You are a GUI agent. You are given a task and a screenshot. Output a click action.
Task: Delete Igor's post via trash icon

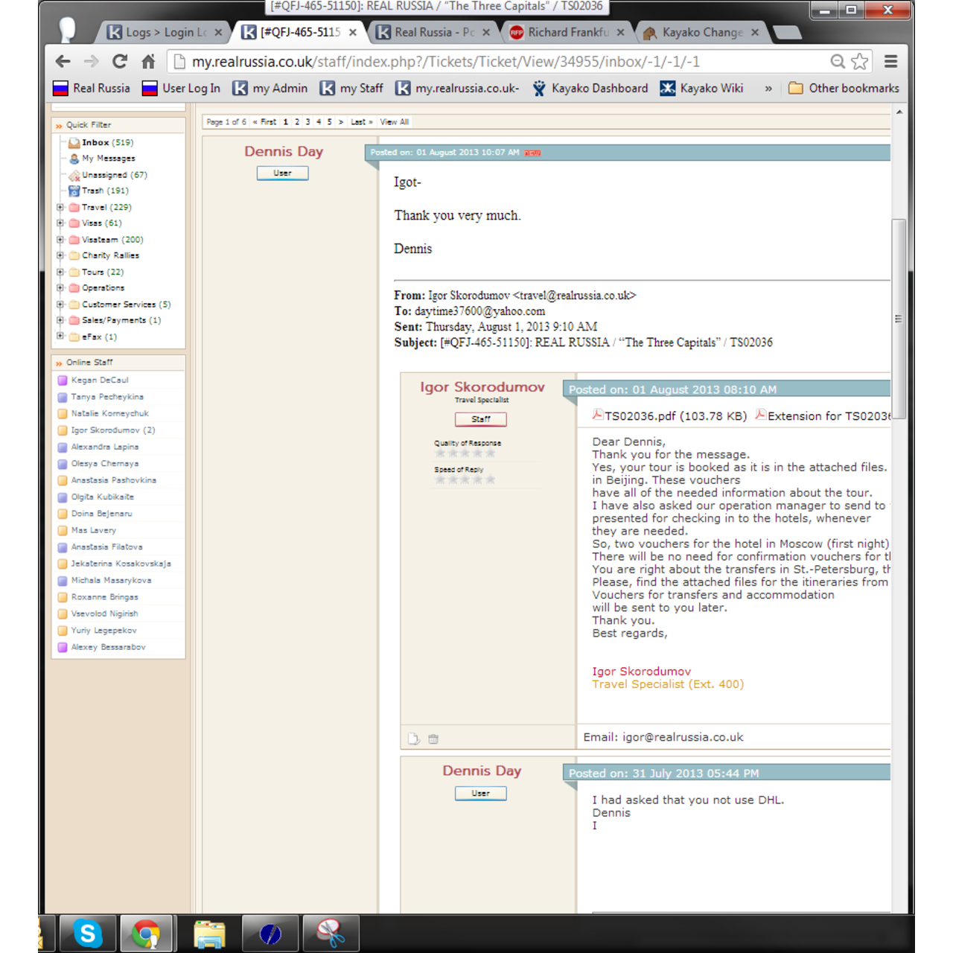434,739
